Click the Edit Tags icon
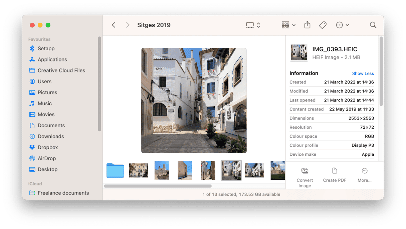The image size is (406, 229). pos(323,25)
